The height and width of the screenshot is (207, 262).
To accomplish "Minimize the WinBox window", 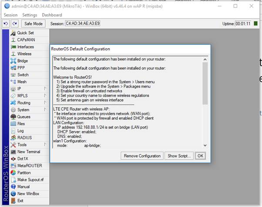I will click(x=220, y=6).
